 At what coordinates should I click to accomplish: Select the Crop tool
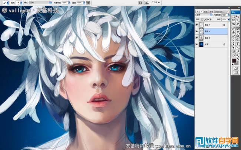click(x=233, y=24)
